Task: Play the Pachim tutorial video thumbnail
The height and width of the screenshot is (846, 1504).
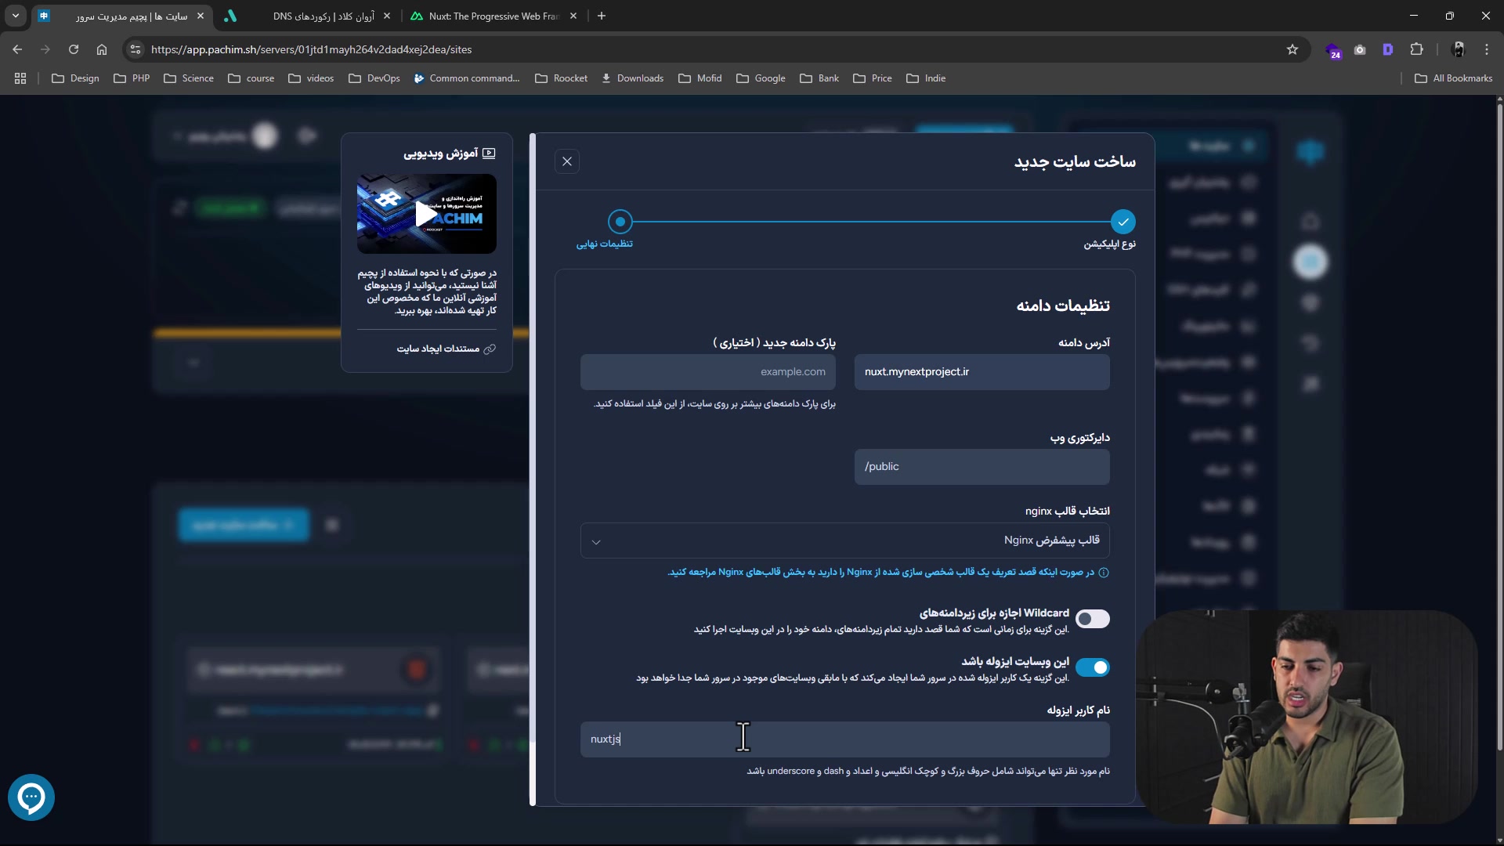Action: tap(426, 214)
